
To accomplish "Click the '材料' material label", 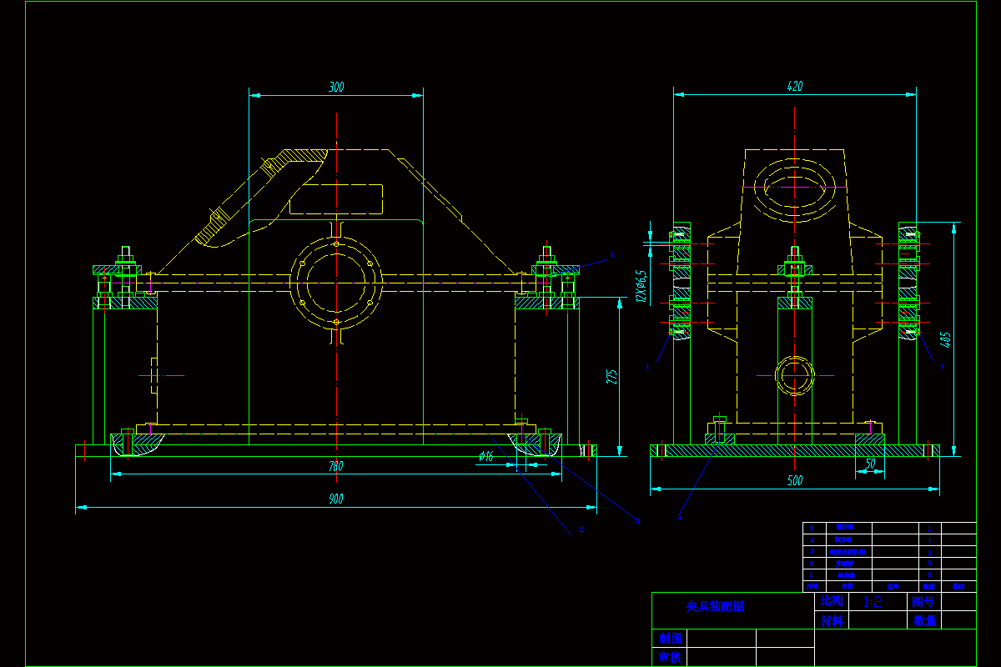I will click(x=832, y=621).
